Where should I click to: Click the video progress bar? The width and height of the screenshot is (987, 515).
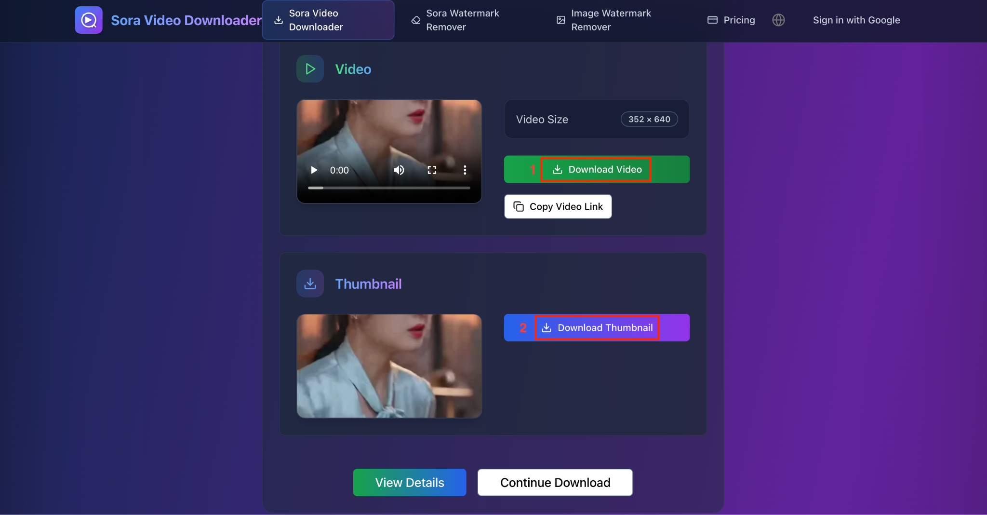(x=388, y=188)
